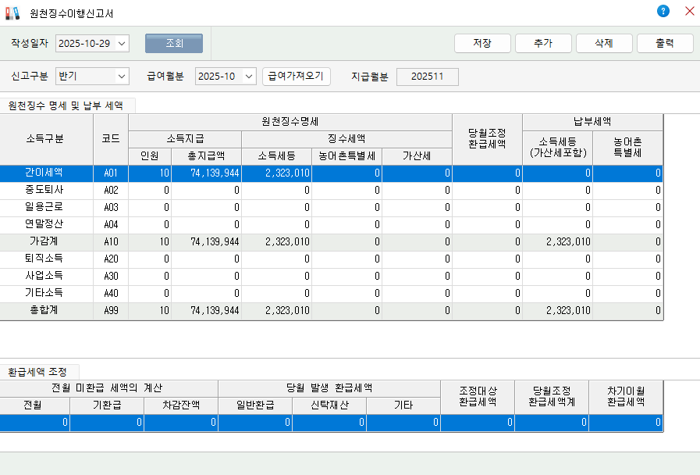Click 납부세액 2,323,010 in 가감계 row

(x=558, y=241)
